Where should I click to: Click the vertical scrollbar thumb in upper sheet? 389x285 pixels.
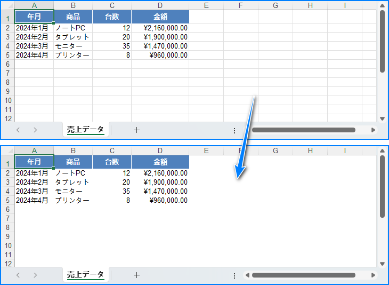tap(382, 42)
